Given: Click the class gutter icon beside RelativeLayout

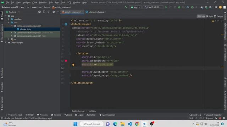Looking at the screenshot, I should tap(66, 24).
